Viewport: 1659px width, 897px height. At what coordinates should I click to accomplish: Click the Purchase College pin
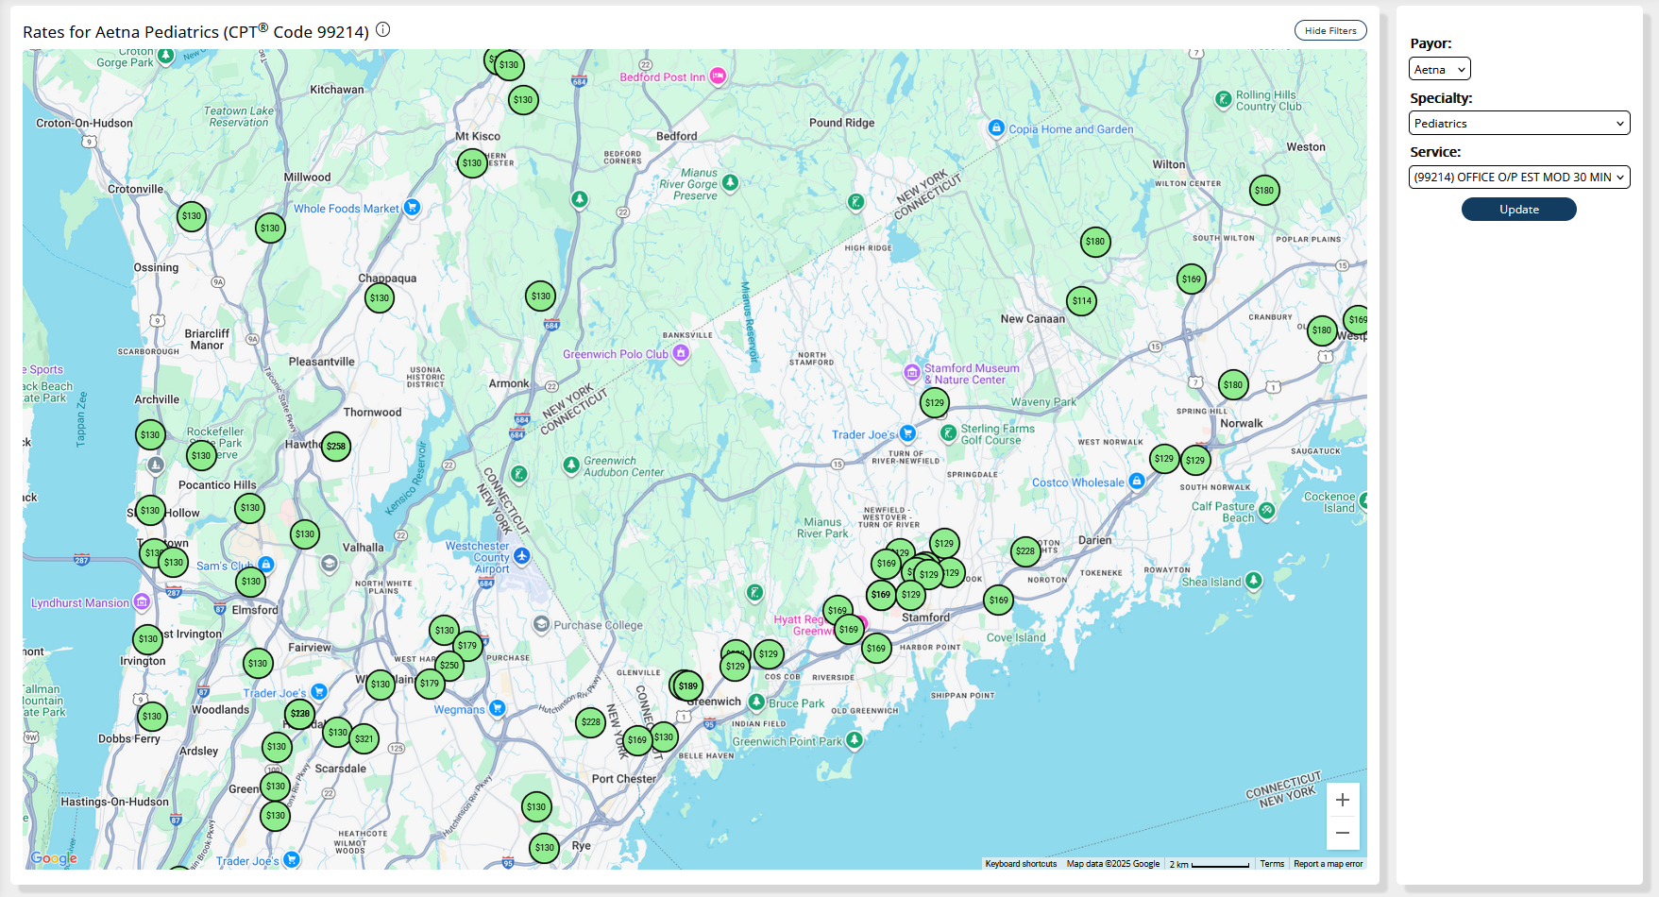pos(541,624)
